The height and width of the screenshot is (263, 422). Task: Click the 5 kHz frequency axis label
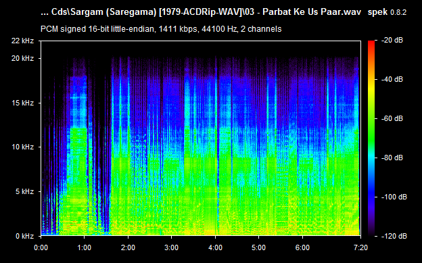coord(24,191)
